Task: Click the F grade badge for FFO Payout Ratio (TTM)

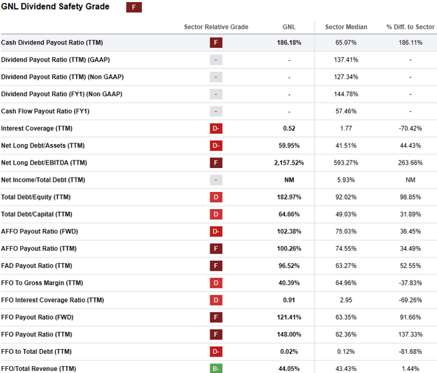Action: [216, 335]
